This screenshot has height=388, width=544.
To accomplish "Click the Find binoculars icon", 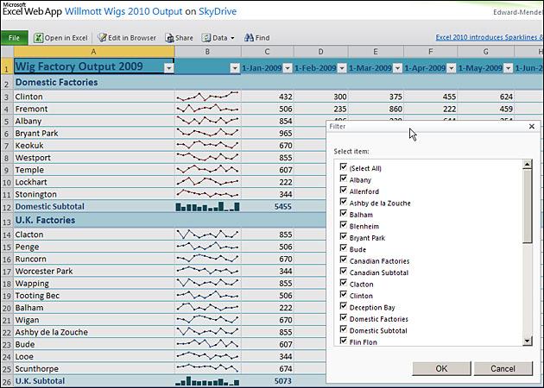I will [249, 37].
